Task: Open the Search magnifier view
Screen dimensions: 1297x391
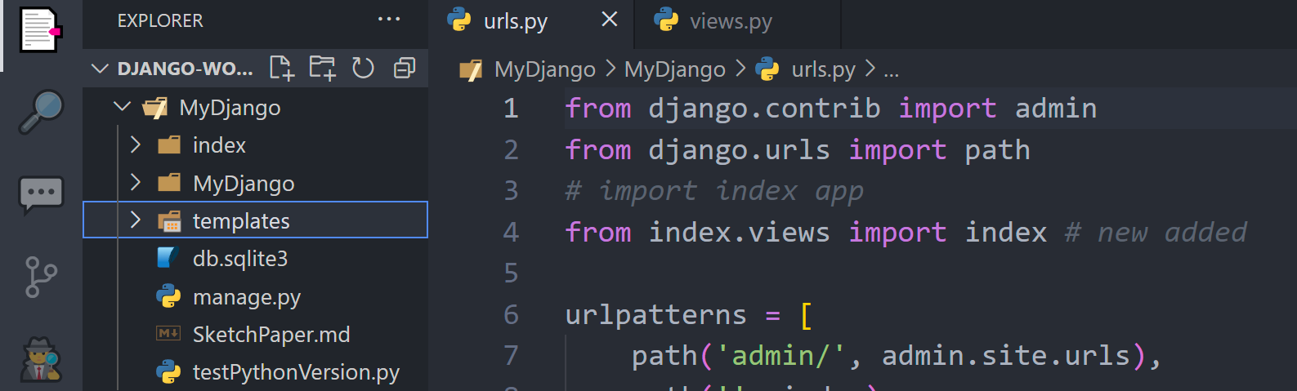Action: click(41, 112)
